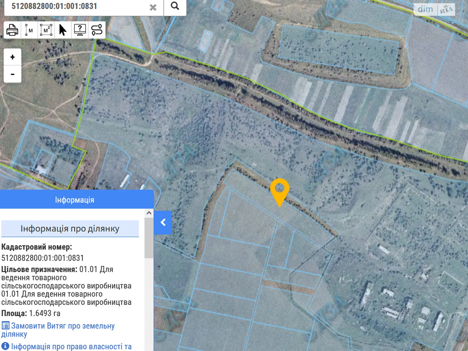The image size is (468, 351).
Task: Click the dim RIA logo
Action: pyautogui.click(x=434, y=9)
